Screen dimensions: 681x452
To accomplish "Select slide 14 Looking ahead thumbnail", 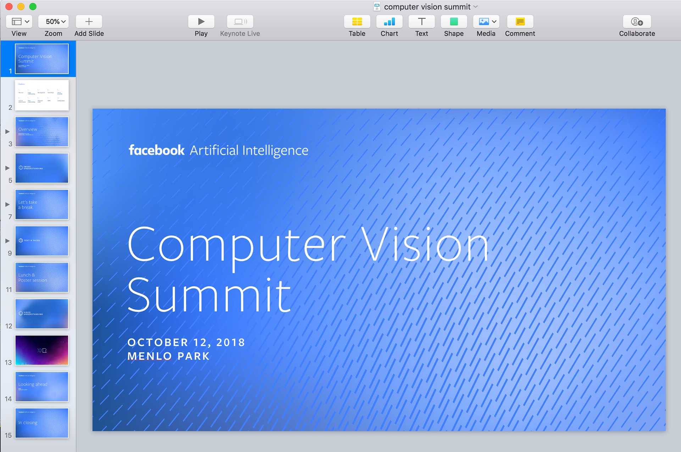I will tap(42, 387).
